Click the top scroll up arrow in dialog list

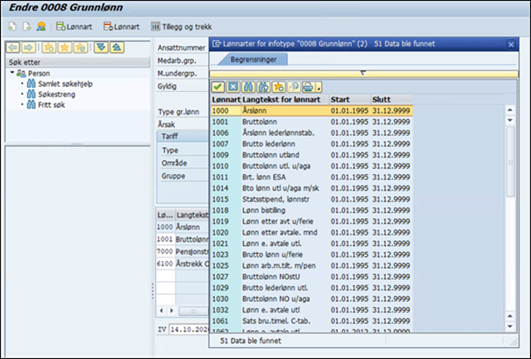(510, 110)
